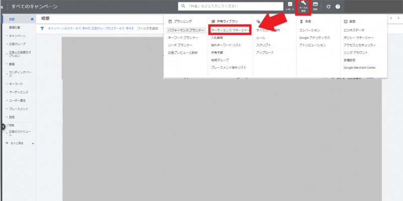
Task: Open 共有予算 menu item
Action: pos(217,53)
